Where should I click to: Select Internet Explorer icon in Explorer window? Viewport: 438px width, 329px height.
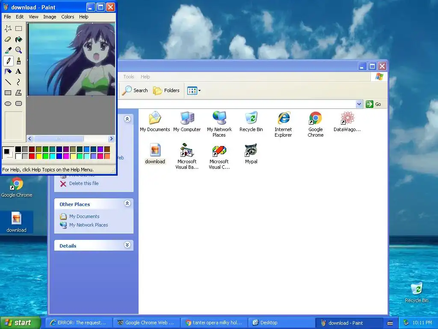[283, 124]
